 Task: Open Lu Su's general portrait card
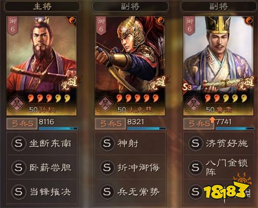tap(218, 66)
